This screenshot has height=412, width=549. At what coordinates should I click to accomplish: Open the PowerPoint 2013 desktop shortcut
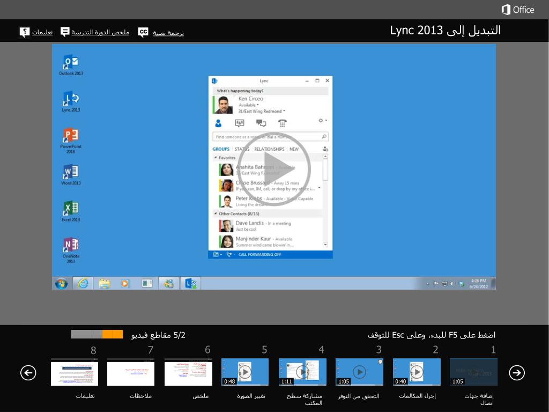point(71,141)
